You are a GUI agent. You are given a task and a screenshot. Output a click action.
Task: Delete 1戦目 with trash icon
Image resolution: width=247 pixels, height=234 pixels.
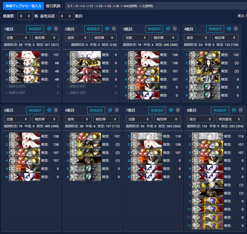tap(56, 28)
